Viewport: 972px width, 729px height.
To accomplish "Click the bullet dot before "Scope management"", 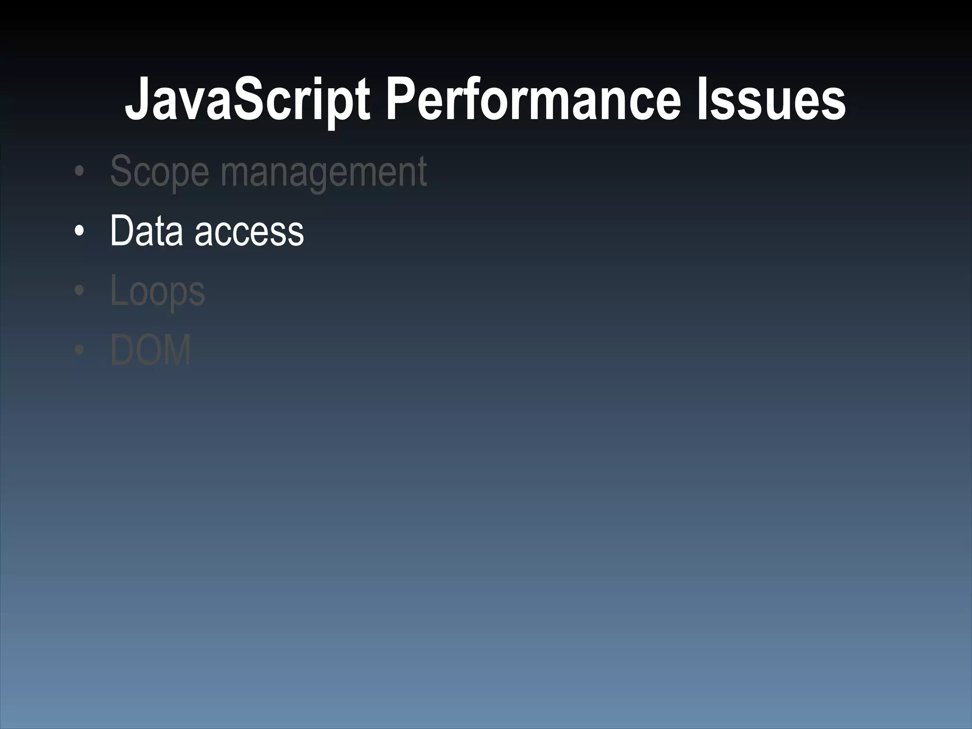I will pyautogui.click(x=80, y=172).
